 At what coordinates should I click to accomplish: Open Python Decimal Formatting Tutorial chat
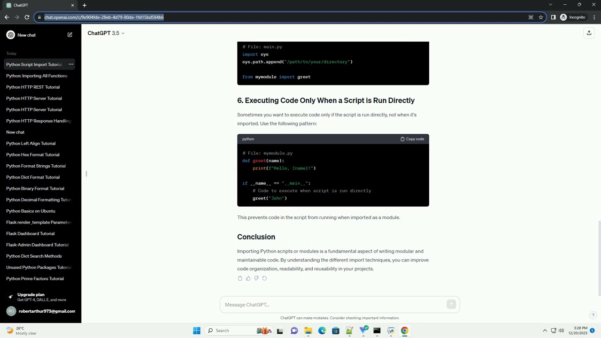(39, 200)
